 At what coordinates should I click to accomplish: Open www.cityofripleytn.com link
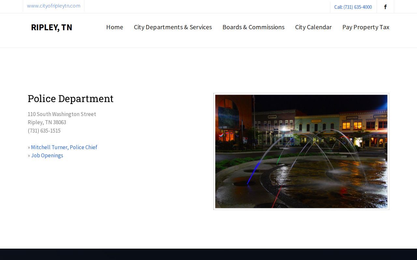54,6
